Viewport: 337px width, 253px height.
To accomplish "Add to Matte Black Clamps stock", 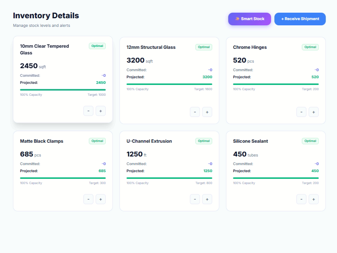I will [x=101, y=199].
